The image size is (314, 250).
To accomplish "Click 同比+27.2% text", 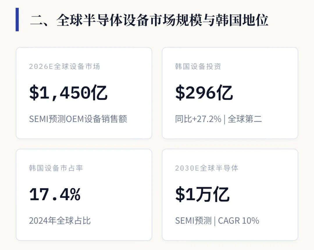I will click(x=198, y=119).
